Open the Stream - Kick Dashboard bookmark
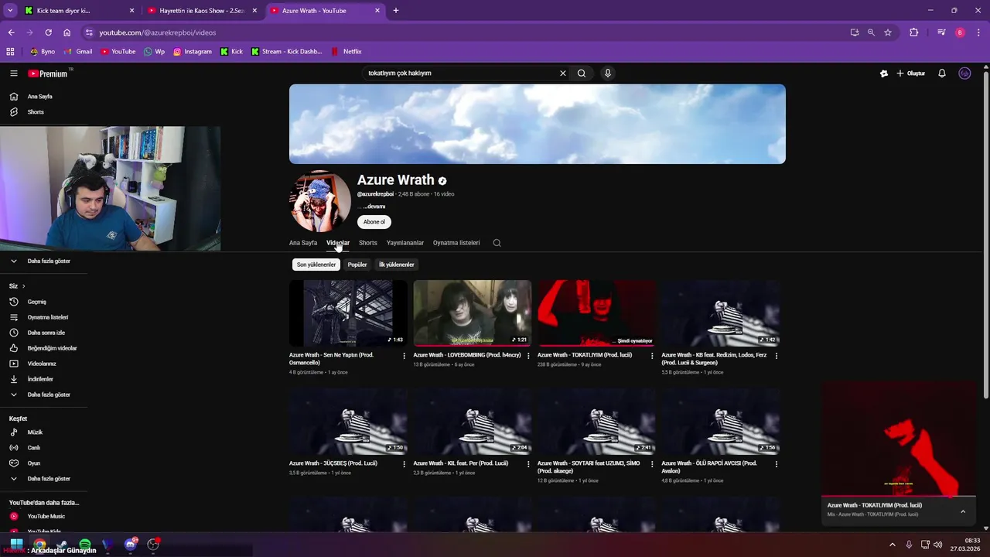This screenshot has height=557, width=990. coord(287,52)
